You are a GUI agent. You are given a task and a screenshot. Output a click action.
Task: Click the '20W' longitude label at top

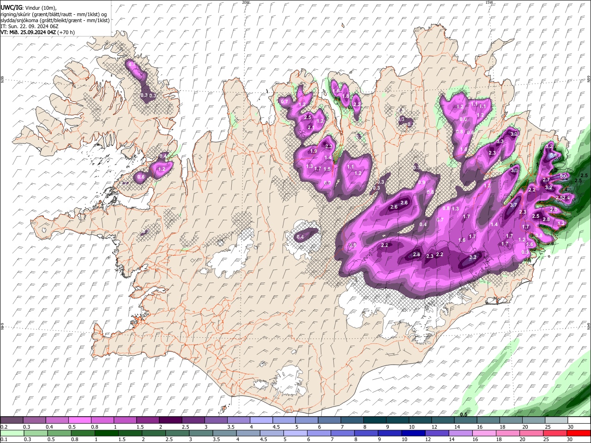point(246,2)
